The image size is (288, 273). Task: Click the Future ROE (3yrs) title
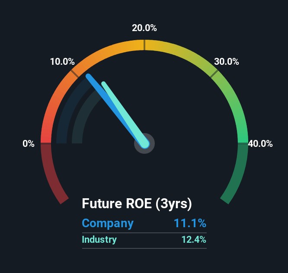coord(137,203)
